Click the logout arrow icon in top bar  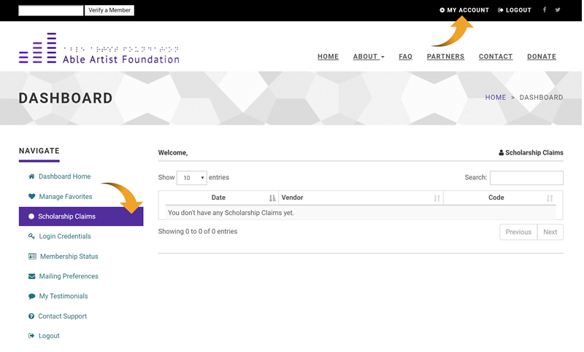click(501, 10)
